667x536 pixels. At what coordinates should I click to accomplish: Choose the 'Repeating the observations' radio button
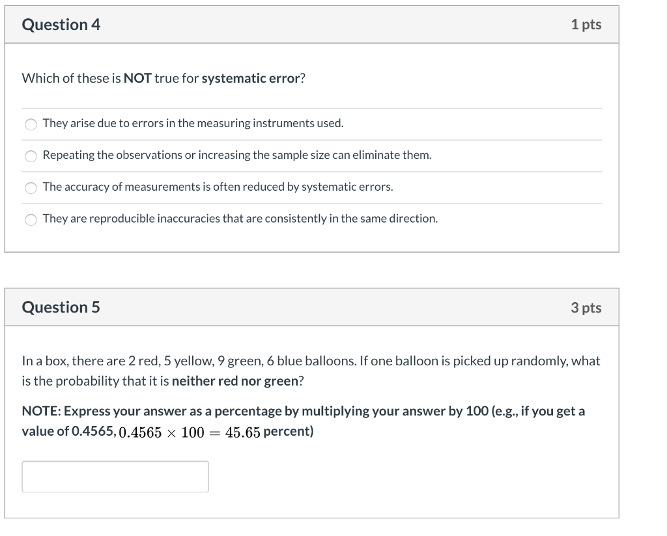[31, 156]
